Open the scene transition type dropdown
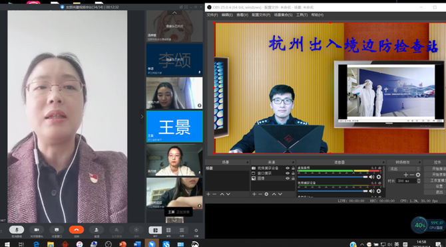The image size is (446, 247). tap(404, 169)
